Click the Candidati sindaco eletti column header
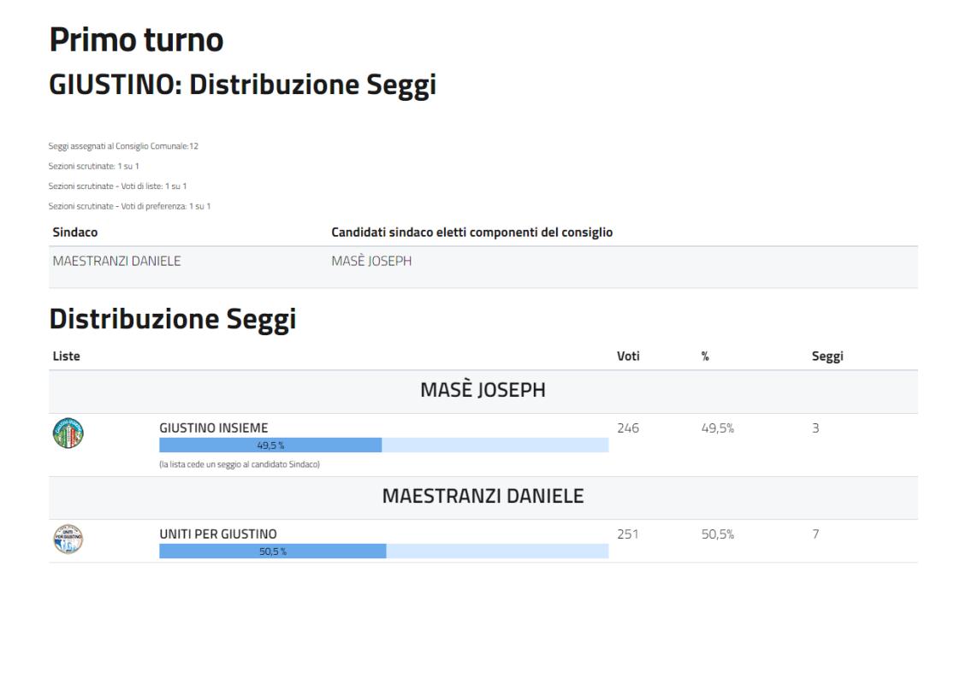 (471, 232)
